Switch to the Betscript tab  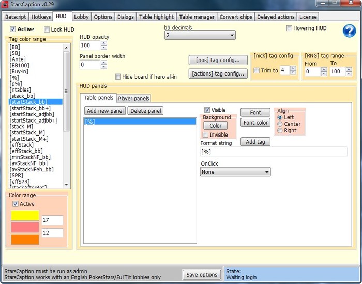(16, 17)
